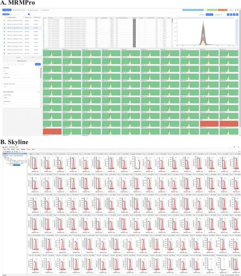Open the File menu in Skyline
This screenshot has height=276, width=241.
coord(5,149)
